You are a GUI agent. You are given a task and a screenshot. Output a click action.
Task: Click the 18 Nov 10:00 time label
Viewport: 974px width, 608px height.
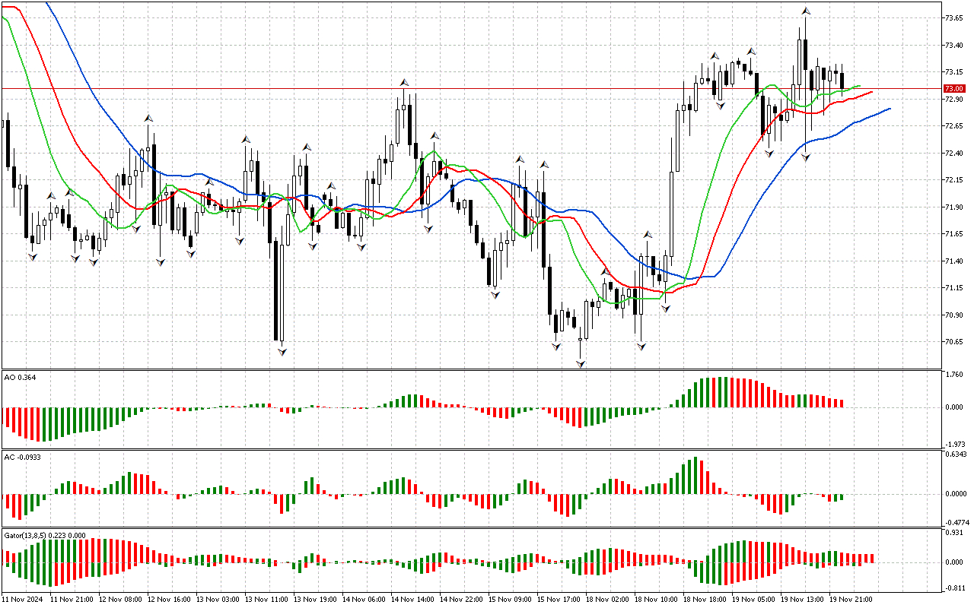pyautogui.click(x=657, y=600)
